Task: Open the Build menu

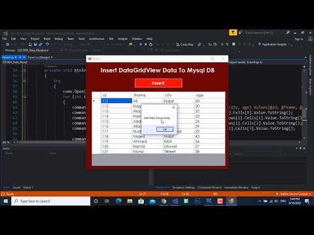Action: (47, 39)
